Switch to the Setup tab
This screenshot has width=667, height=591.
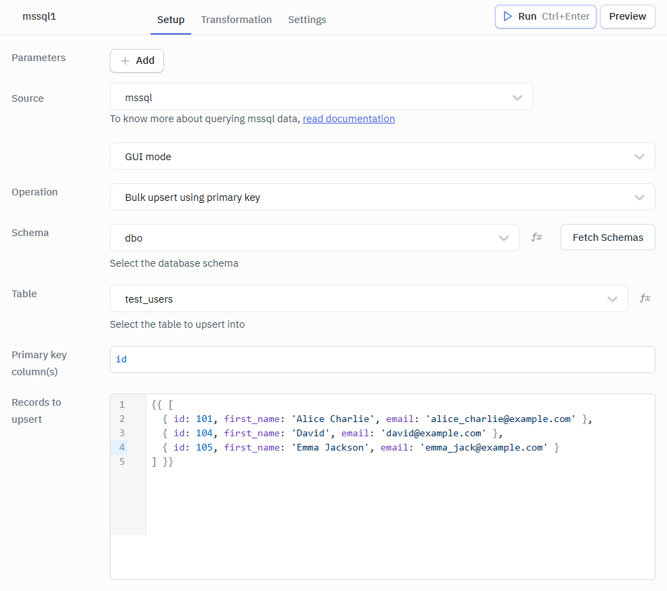[171, 20]
